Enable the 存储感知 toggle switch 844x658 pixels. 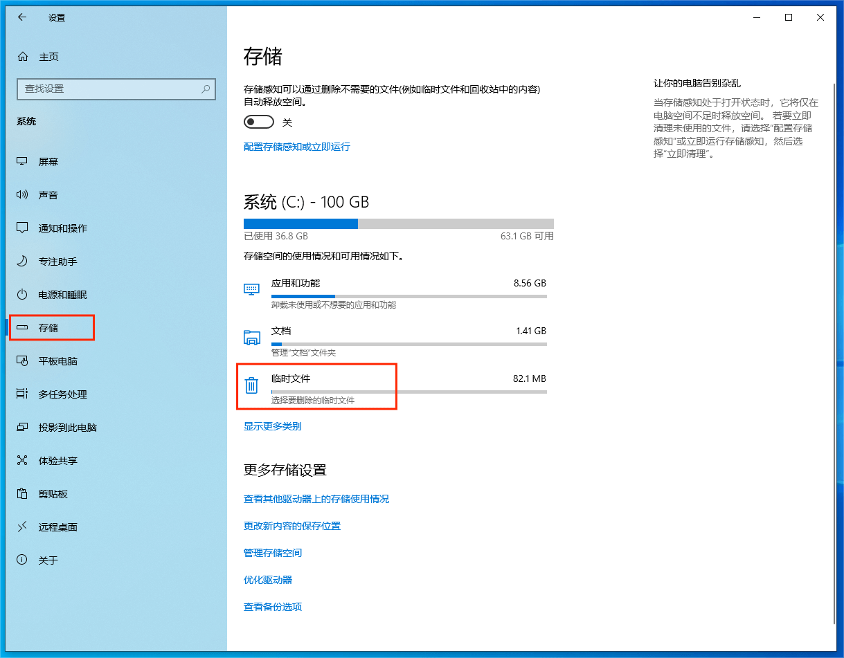(258, 121)
